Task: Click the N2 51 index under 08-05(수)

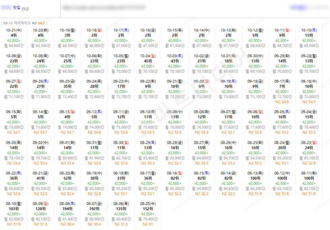Action: click(x=148, y=224)
